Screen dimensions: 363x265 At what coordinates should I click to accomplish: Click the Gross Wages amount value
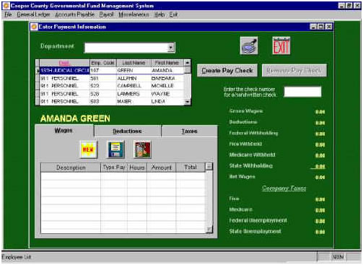(320, 112)
